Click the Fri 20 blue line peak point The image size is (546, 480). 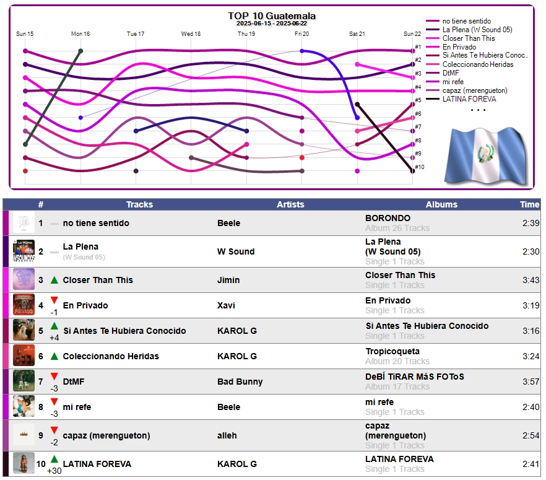[x=302, y=51]
